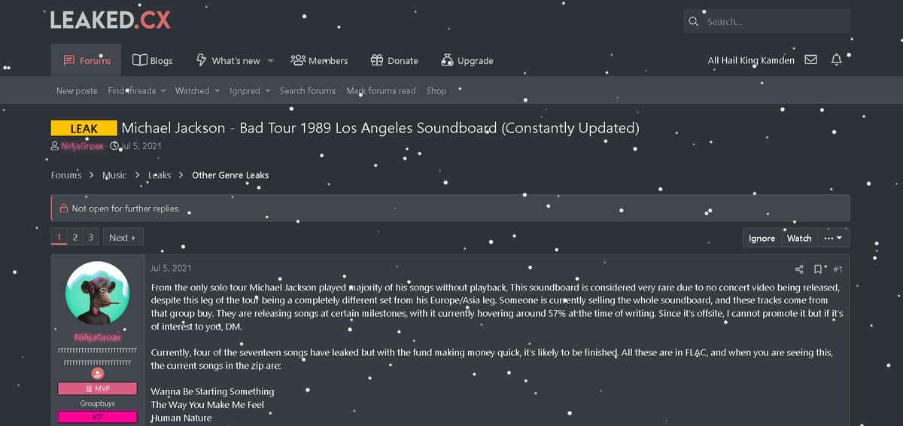The width and height of the screenshot is (903, 426).
Task: Go to page 2
Action: [75, 237]
